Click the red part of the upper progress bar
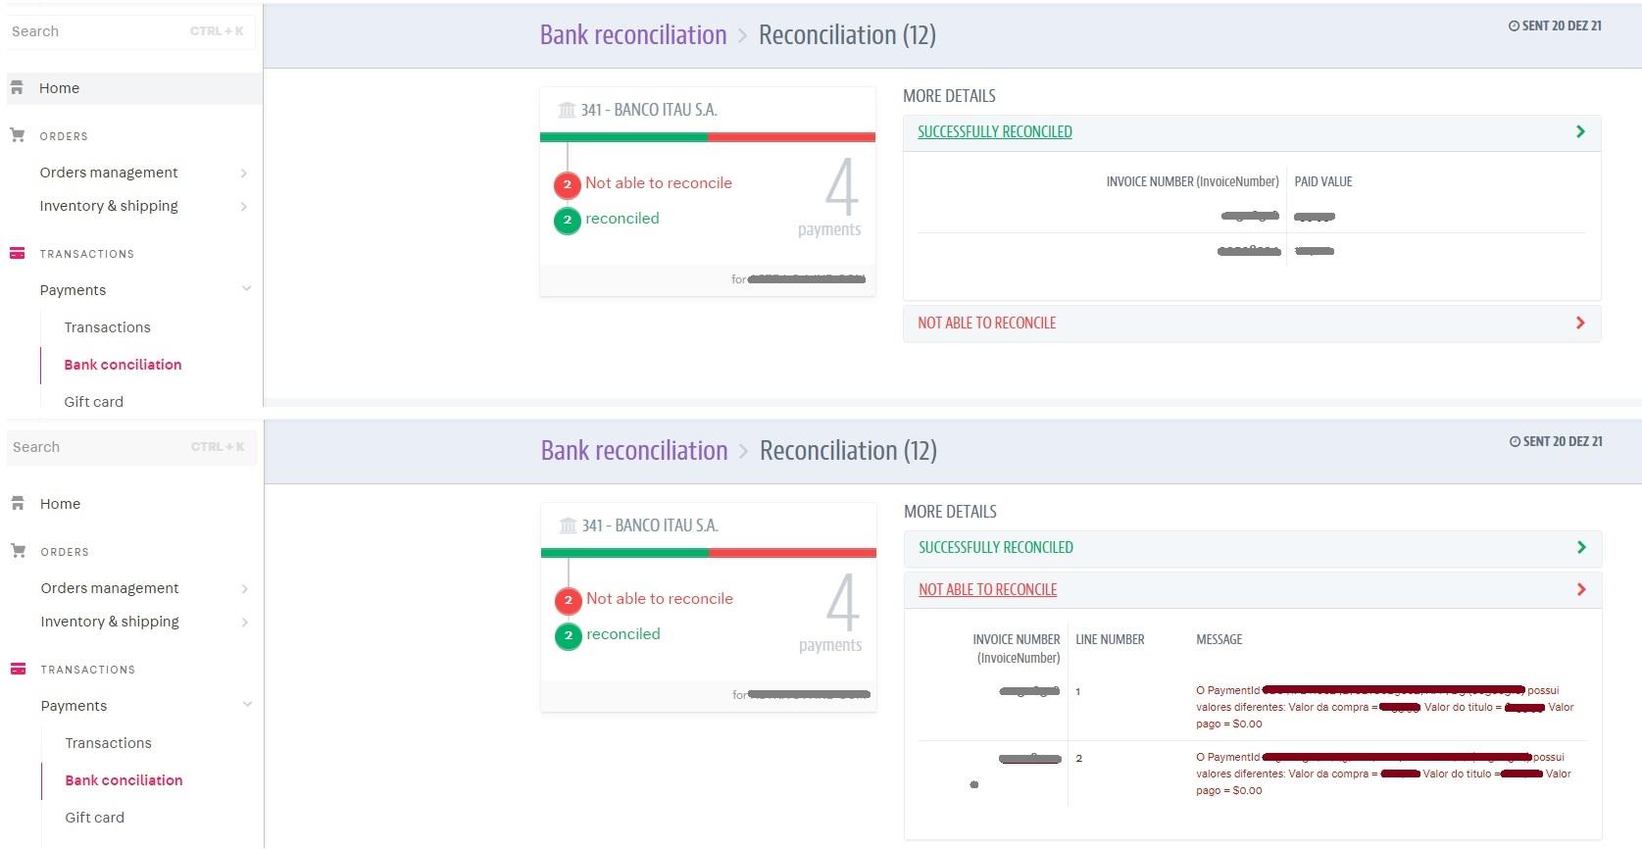Viewport: 1642px width, 849px height. click(x=791, y=137)
